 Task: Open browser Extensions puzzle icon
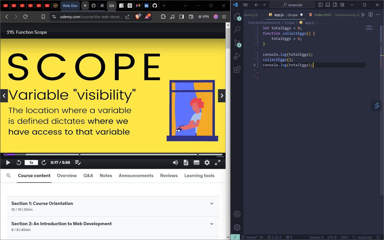[163, 17]
